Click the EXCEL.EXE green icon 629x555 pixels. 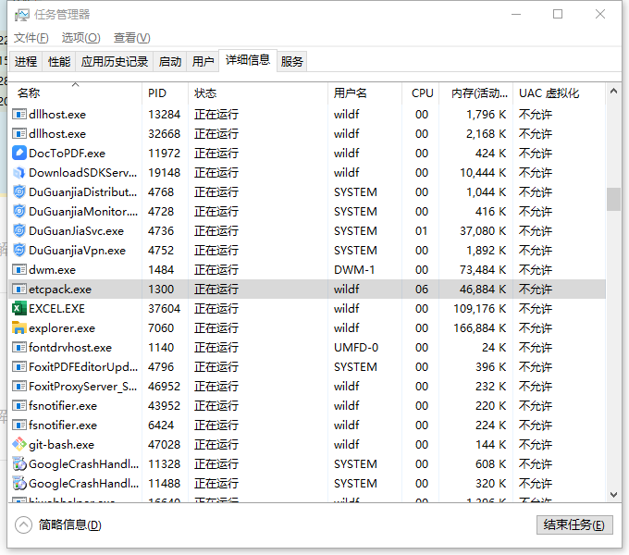tap(19, 308)
